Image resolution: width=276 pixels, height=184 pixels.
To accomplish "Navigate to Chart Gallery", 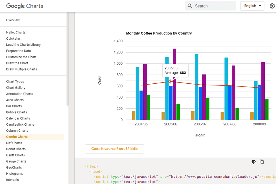I will pyautogui.click(x=16, y=87).
